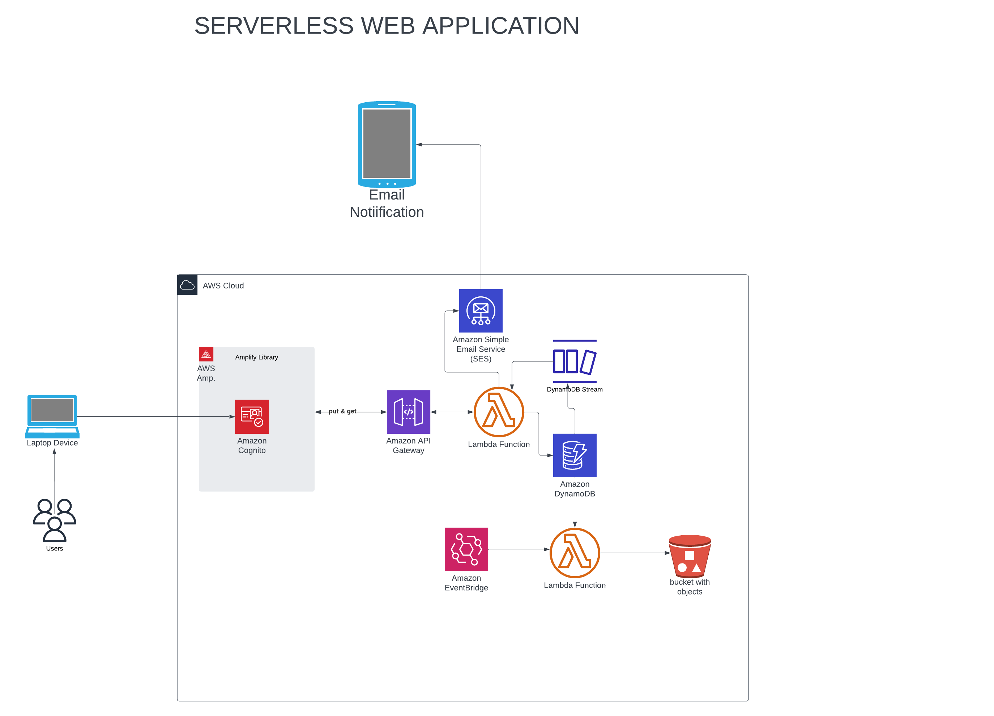The image size is (994, 716).
Task: Click the Amazon Simple Email Service icon
Action: click(x=480, y=312)
